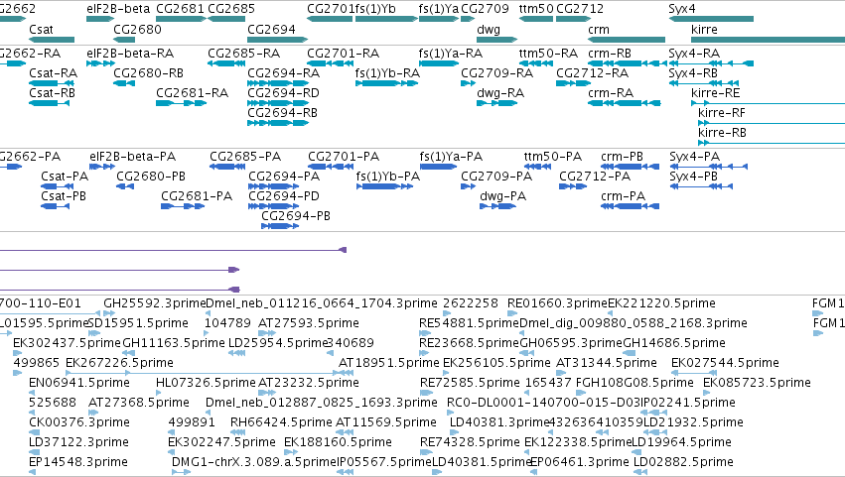The width and height of the screenshot is (845, 477).
Task: Select the dwg gene label
Action: [489, 29]
